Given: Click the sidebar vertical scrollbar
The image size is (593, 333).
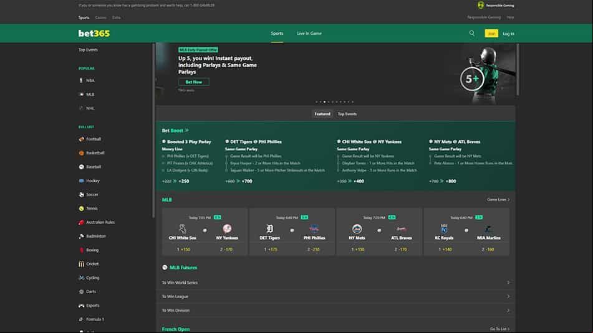Looking at the screenshot, I should pyautogui.click(x=153, y=131).
